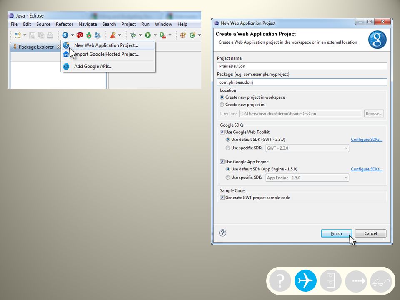Click the Print icon in Eclipse toolbar
Viewport: 400px width, 300px height.
50,35
